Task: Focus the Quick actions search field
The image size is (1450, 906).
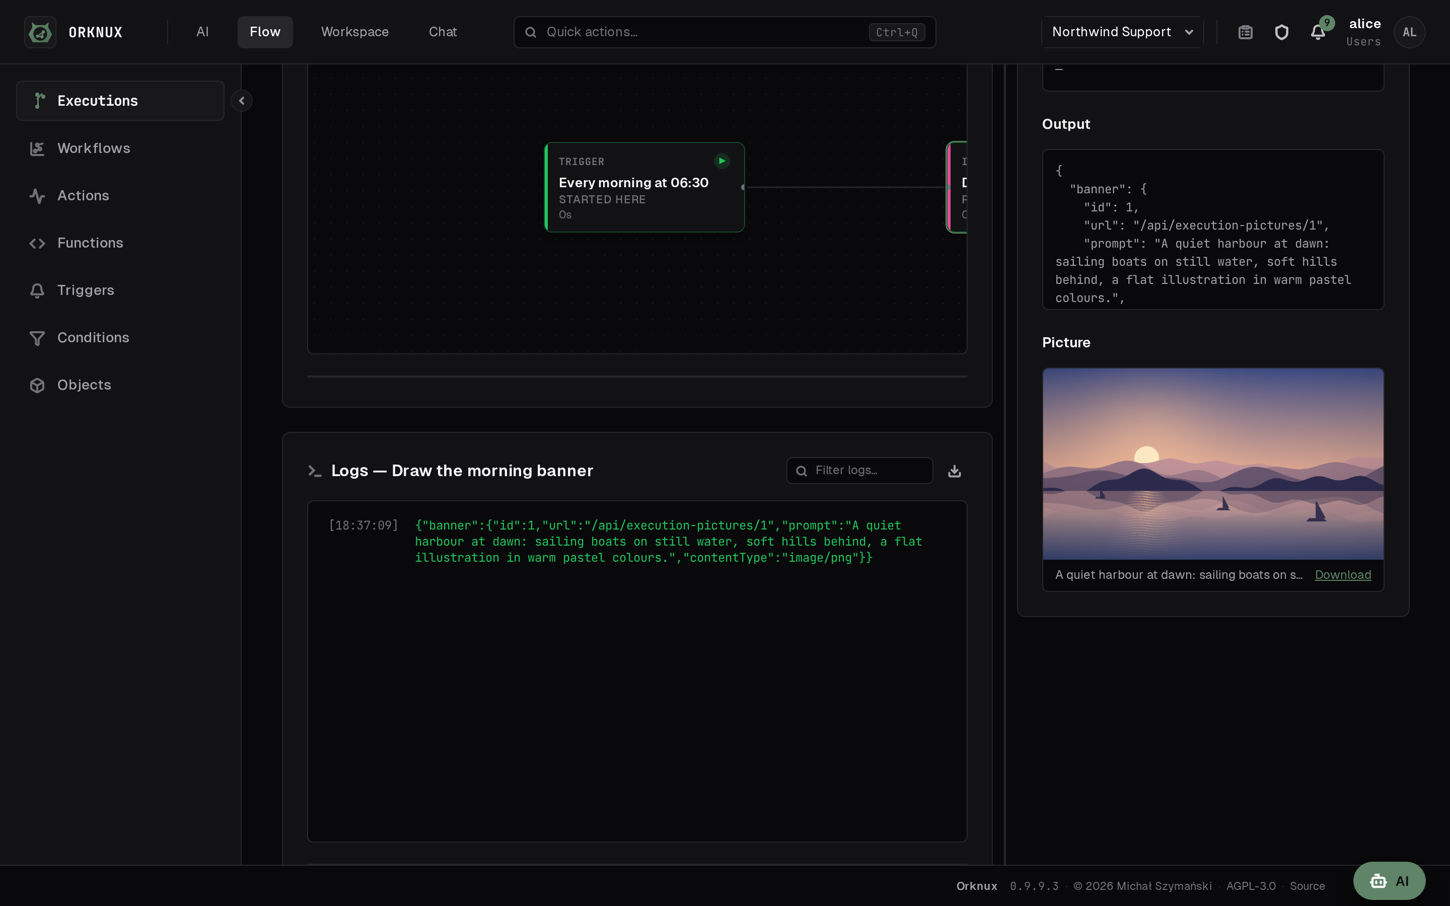Action: point(724,32)
